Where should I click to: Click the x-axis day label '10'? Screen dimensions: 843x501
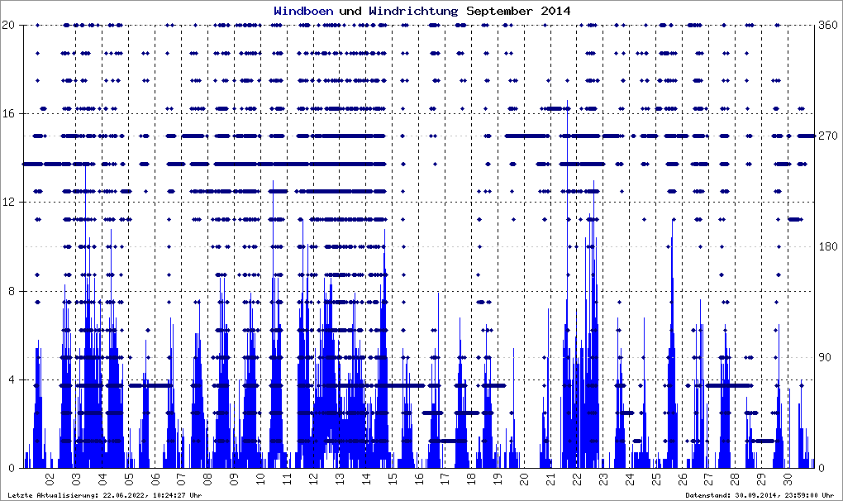pos(260,479)
